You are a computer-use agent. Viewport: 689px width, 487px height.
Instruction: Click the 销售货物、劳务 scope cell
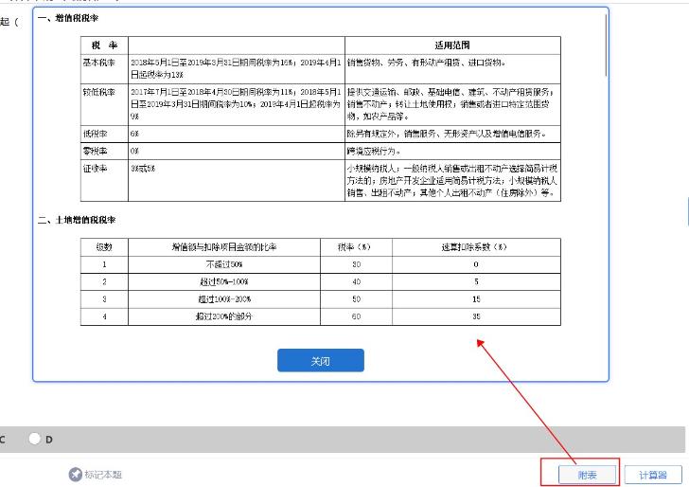tap(452, 69)
